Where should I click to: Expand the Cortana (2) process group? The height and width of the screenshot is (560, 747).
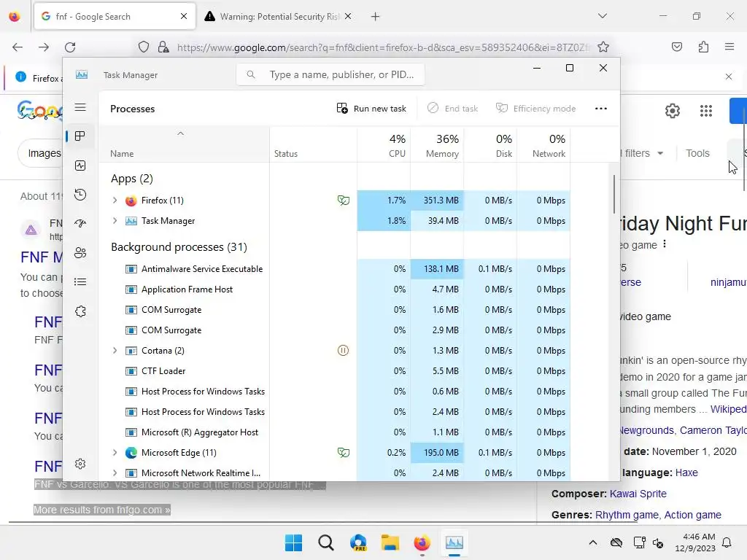115,351
